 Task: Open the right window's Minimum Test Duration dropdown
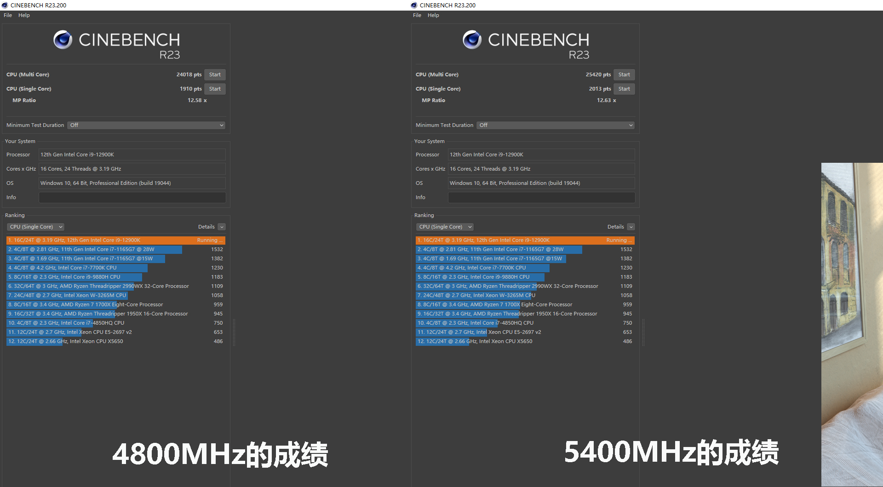click(x=555, y=125)
